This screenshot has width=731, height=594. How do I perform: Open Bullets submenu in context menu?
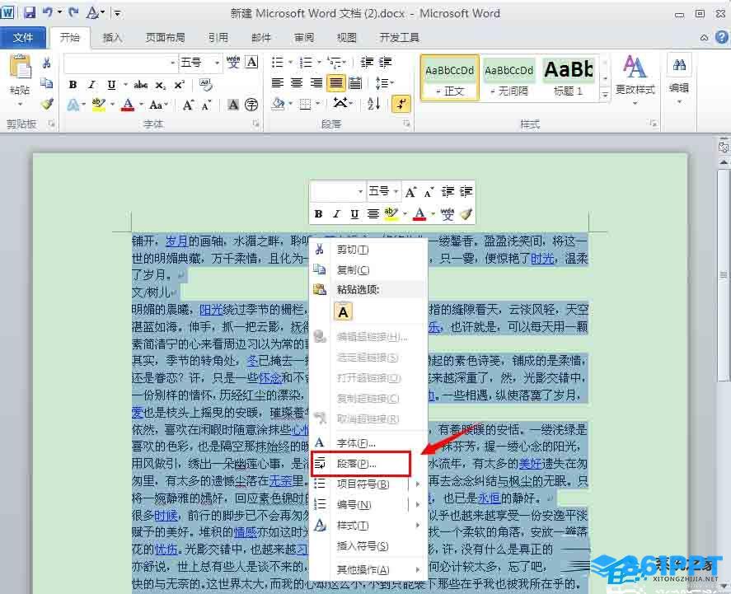tap(368, 484)
